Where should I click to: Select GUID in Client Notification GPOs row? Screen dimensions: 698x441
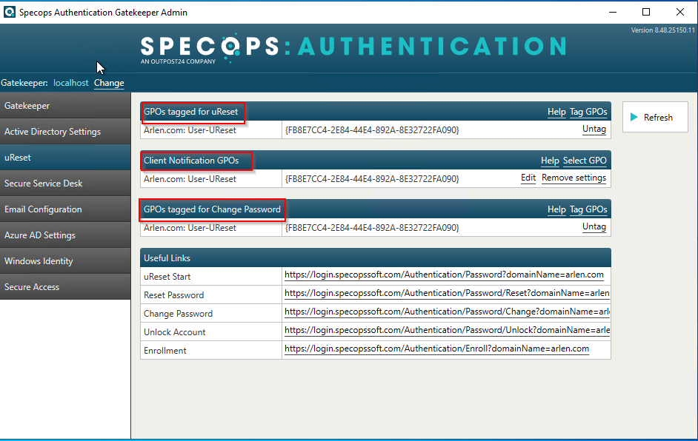pyautogui.click(x=372, y=179)
